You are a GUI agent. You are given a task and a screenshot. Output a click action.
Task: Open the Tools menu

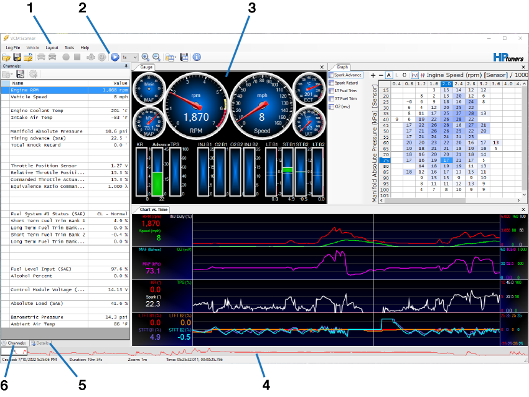[x=69, y=48]
